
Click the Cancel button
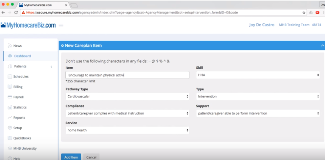click(91, 157)
